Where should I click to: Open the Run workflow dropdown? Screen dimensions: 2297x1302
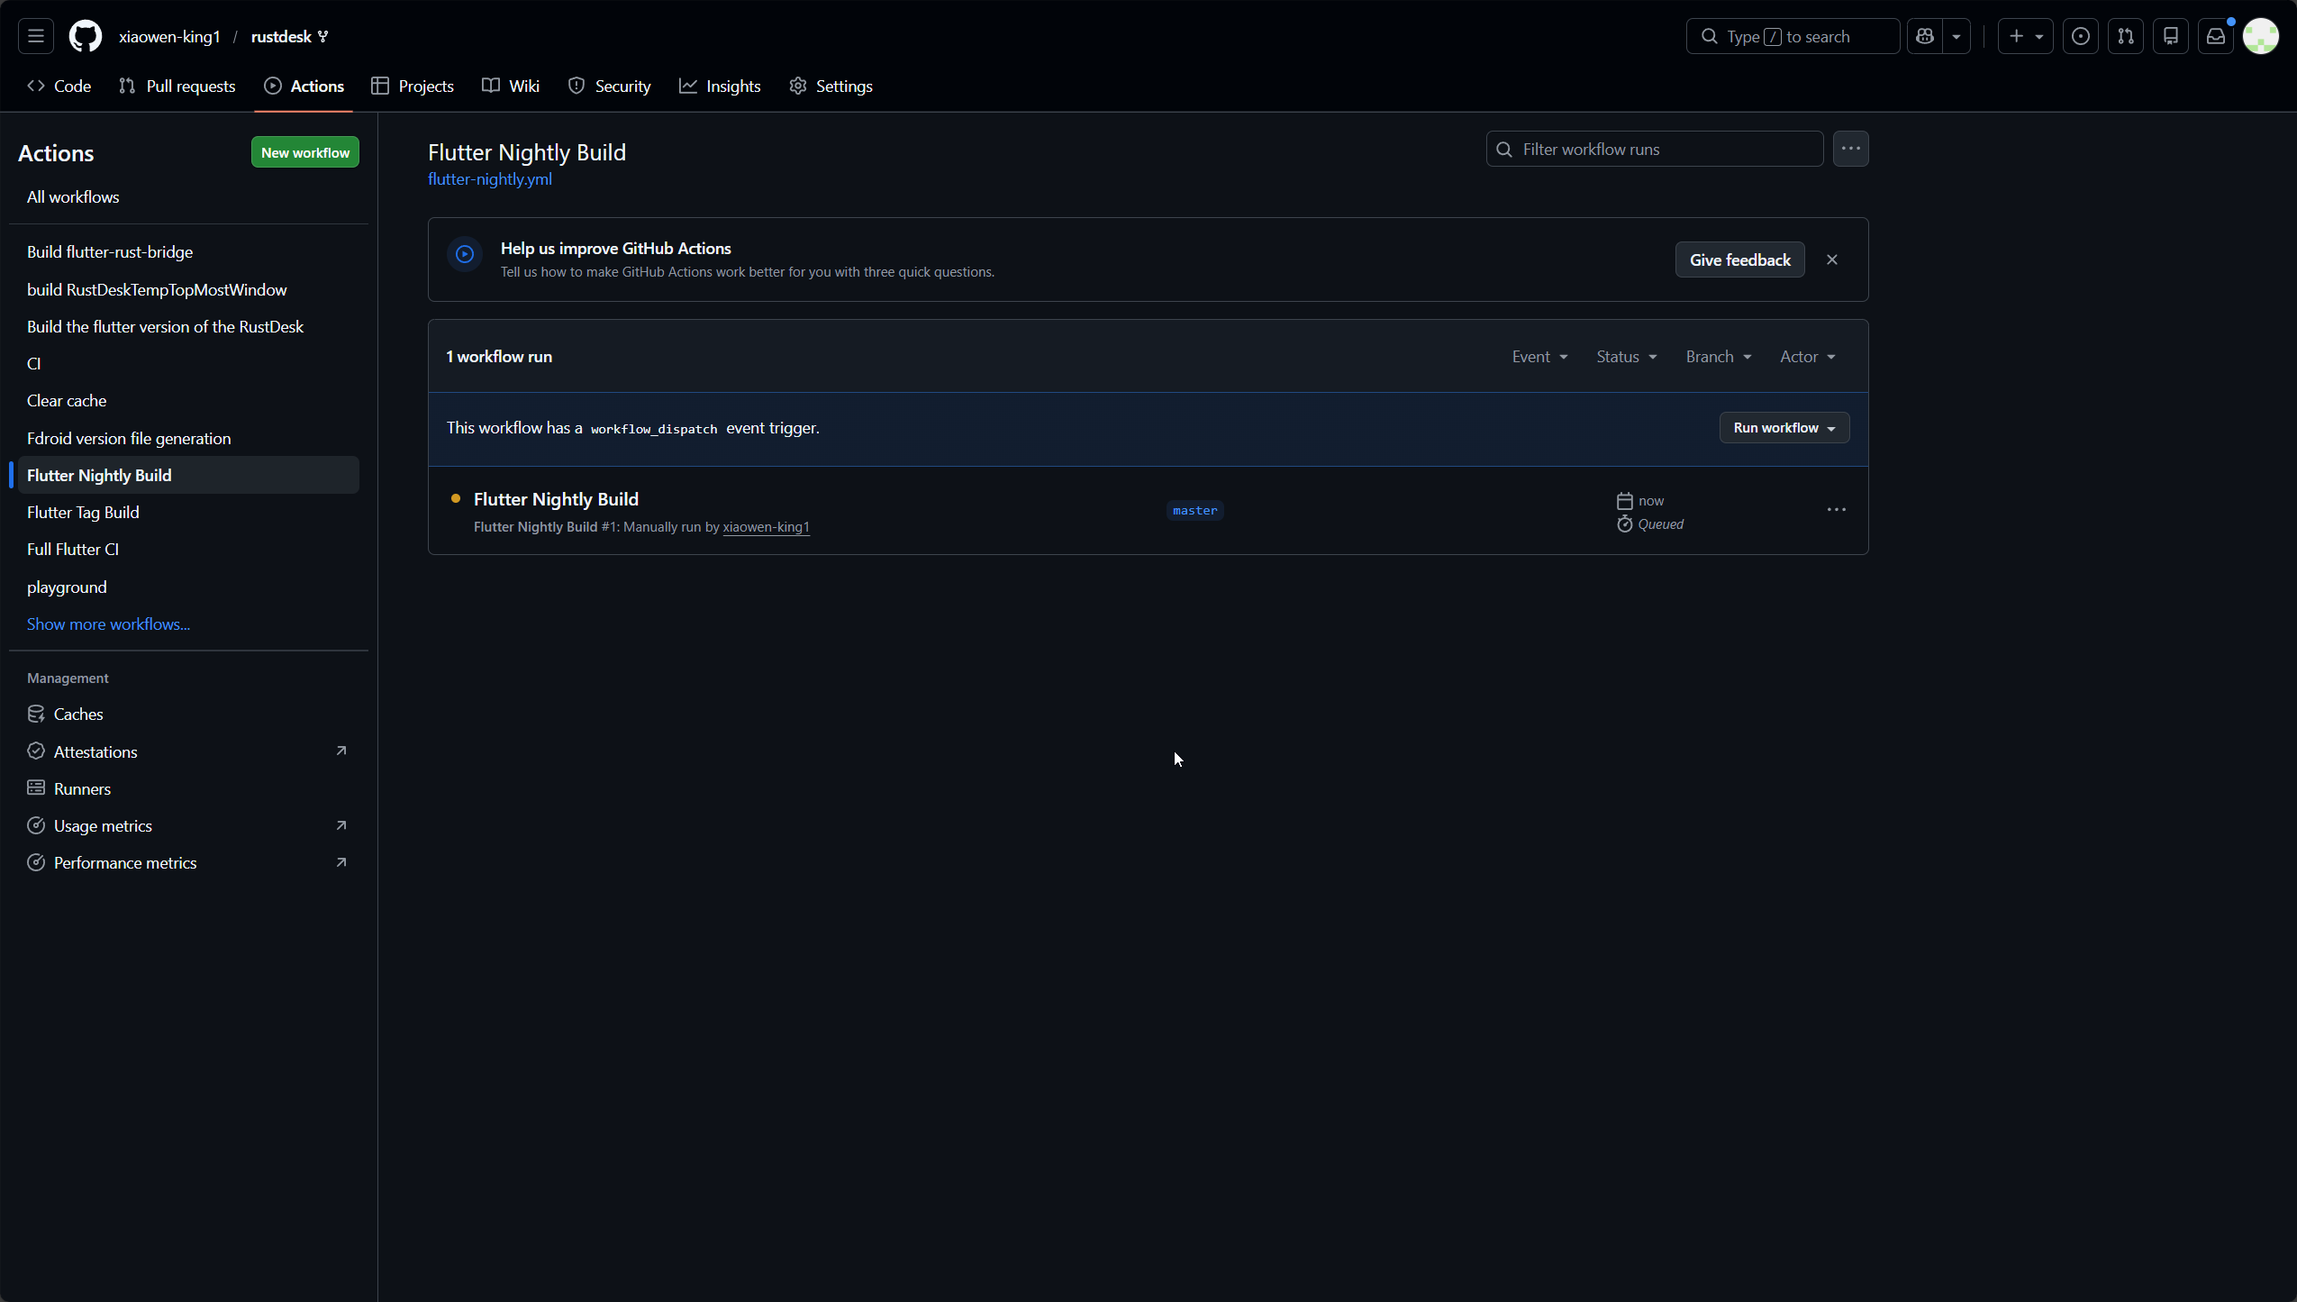click(1784, 428)
